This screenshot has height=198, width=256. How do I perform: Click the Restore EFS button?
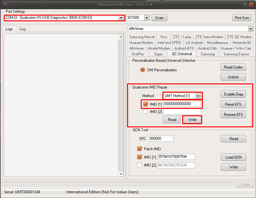coord(233,115)
